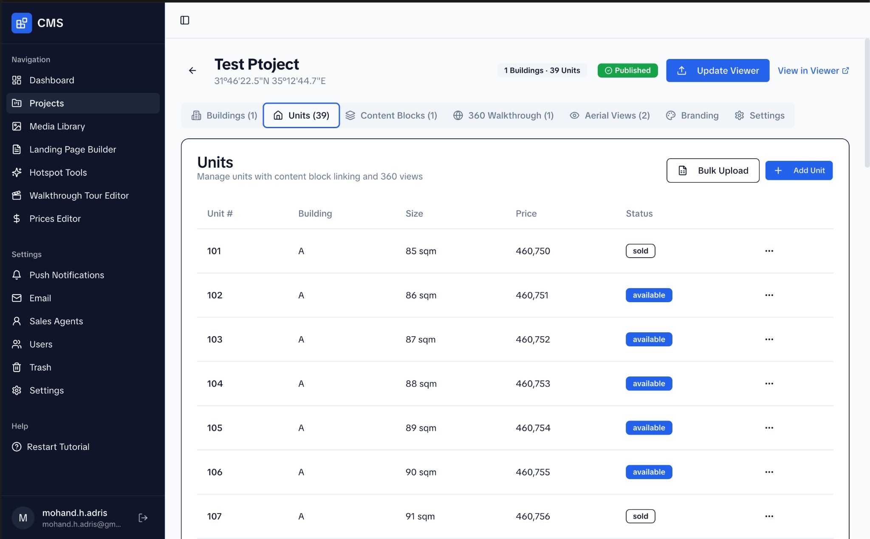Click the Bulk Upload button
This screenshot has width=870, height=539.
click(713, 171)
